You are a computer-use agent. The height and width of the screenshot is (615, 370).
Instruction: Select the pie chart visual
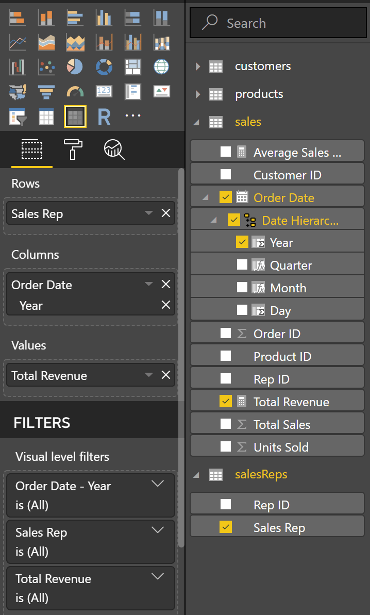75,67
